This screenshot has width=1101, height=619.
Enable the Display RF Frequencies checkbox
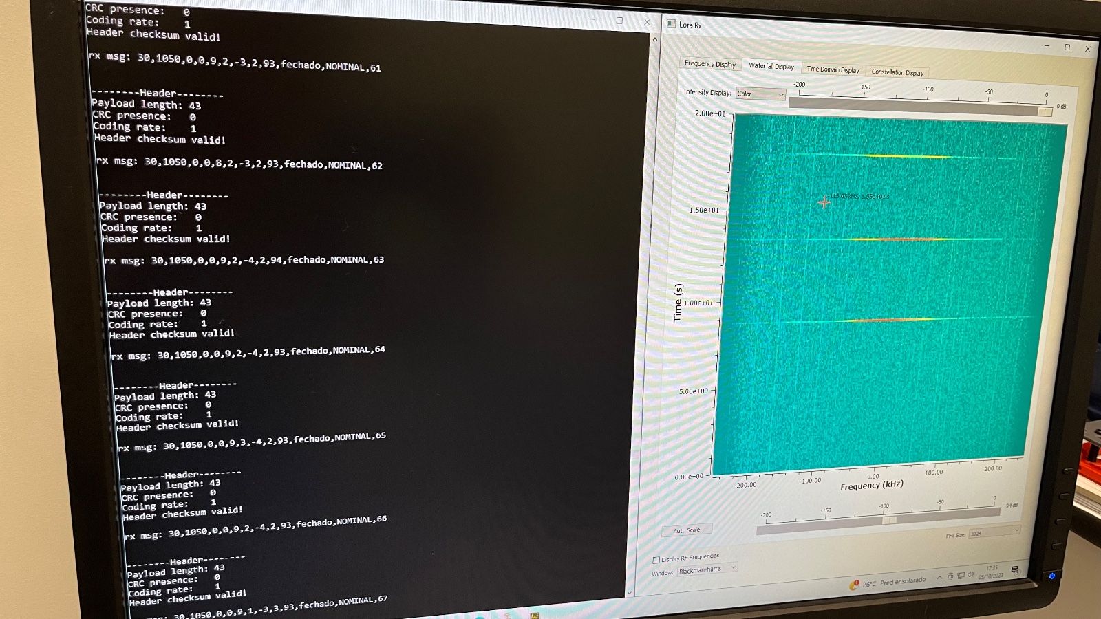click(656, 560)
